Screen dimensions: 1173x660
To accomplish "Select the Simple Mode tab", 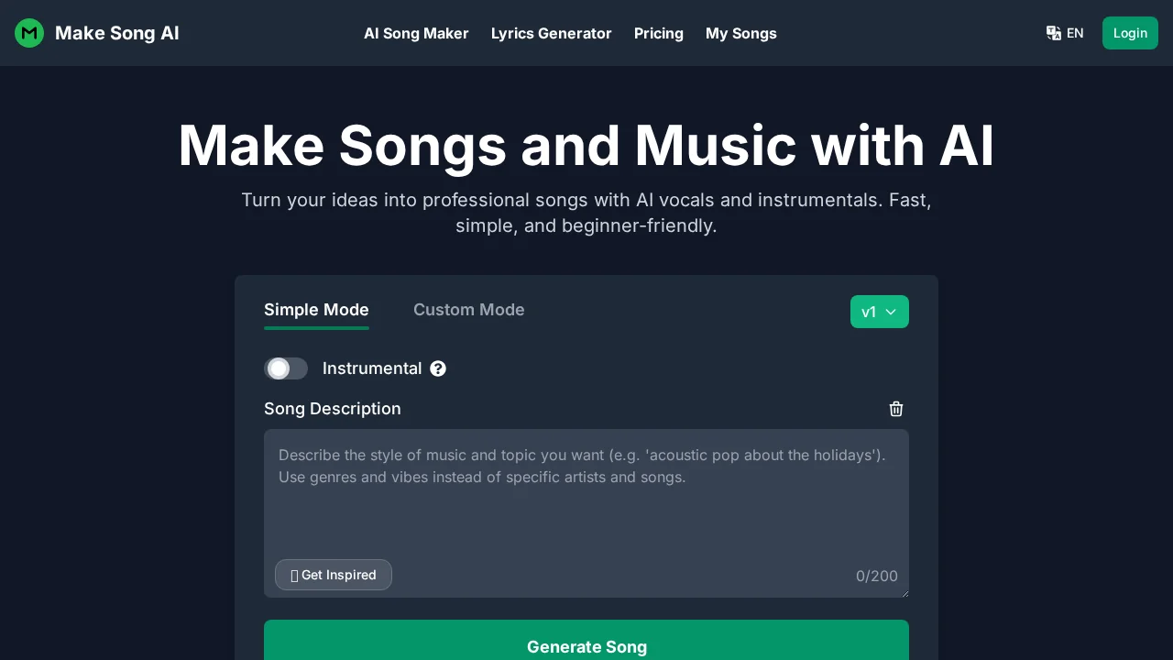I will (316, 310).
